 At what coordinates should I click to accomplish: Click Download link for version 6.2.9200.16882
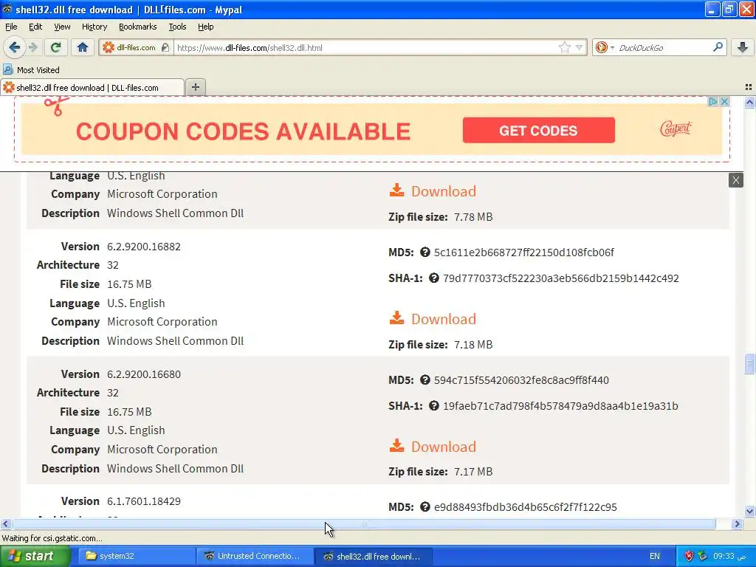click(443, 319)
